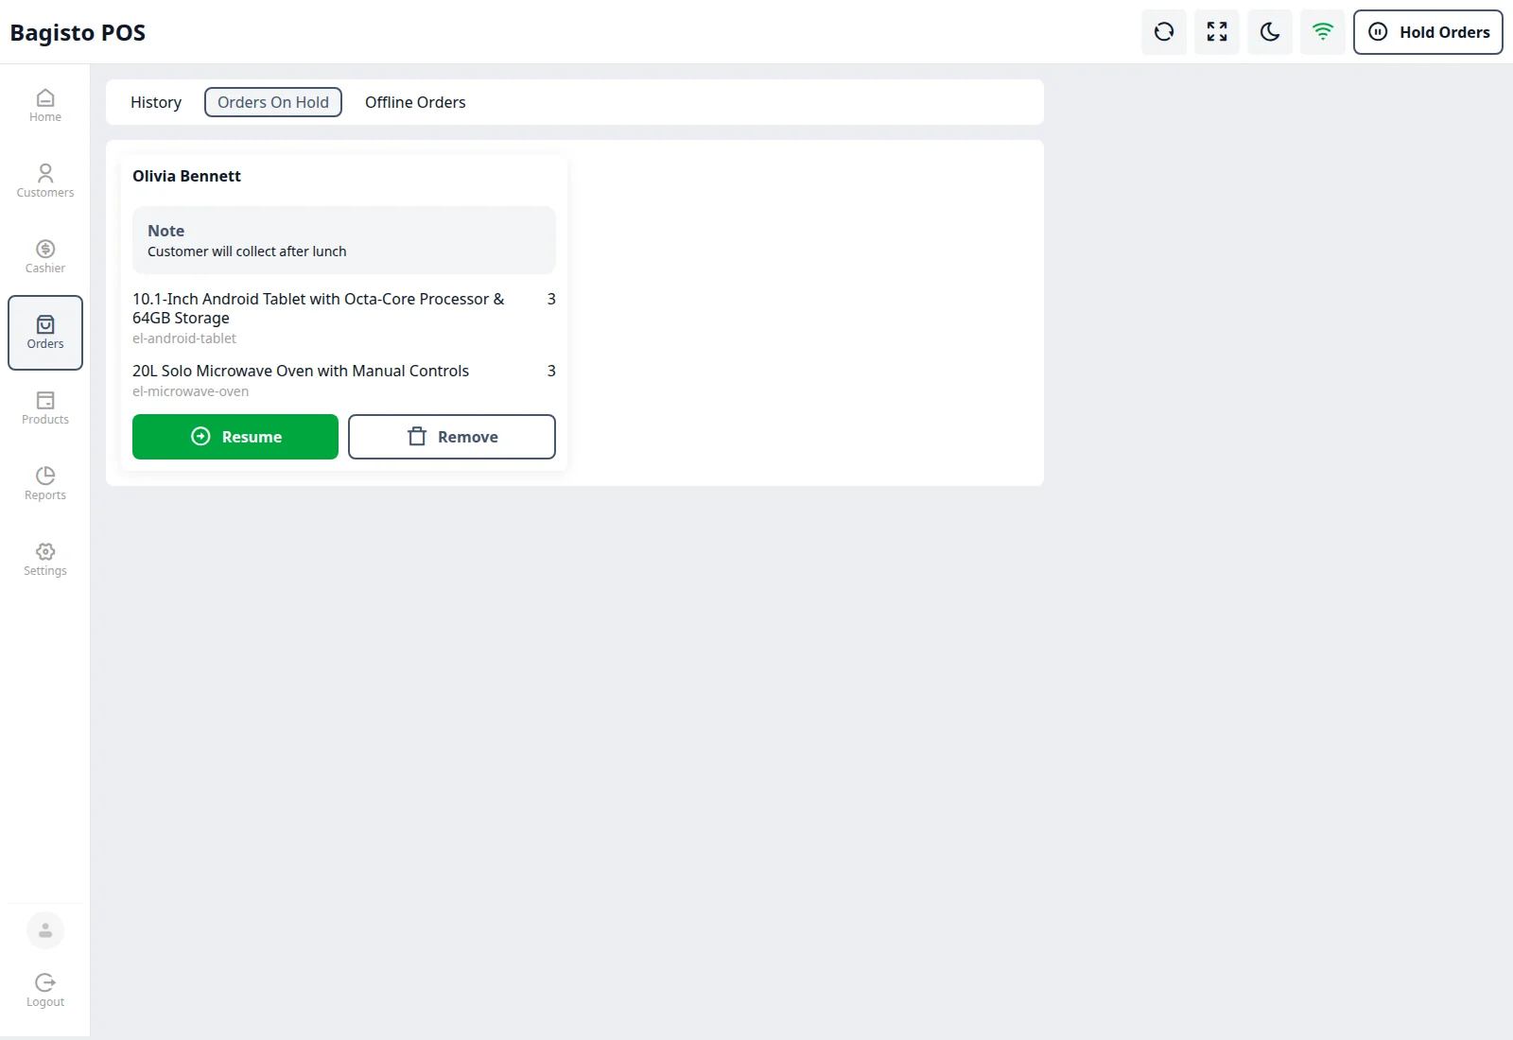The height and width of the screenshot is (1040, 1513).
Task: Click the note 'Customer will collect after lunch'
Action: tap(247, 251)
